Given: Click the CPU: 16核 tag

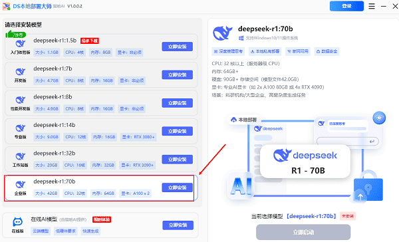Looking at the screenshot, I should click(74, 165).
